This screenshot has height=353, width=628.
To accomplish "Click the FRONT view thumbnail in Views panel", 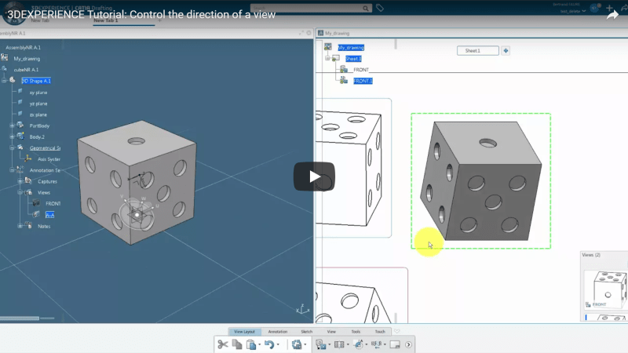I will pyautogui.click(x=606, y=289).
